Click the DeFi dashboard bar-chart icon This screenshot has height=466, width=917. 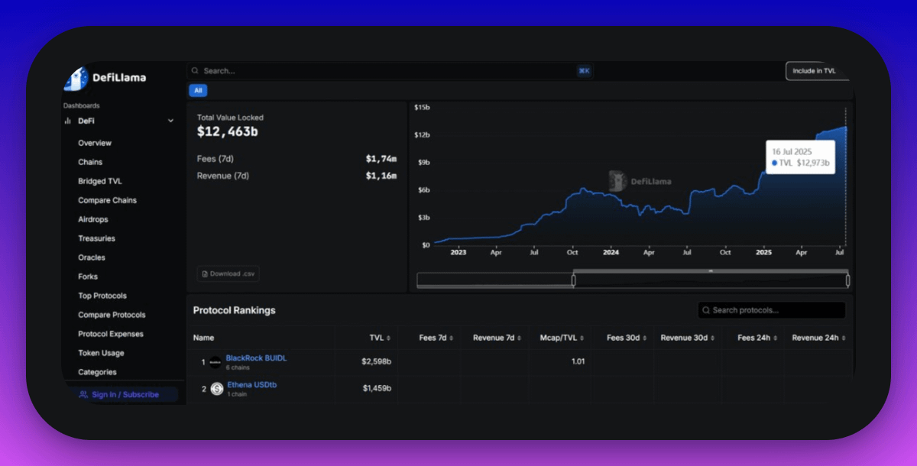[x=68, y=121]
